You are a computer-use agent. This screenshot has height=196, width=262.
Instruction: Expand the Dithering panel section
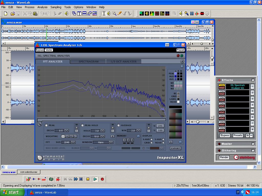253,151
